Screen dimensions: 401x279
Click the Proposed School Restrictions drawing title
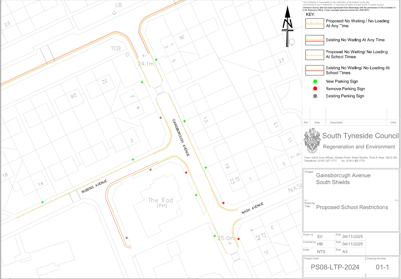tap(352, 207)
